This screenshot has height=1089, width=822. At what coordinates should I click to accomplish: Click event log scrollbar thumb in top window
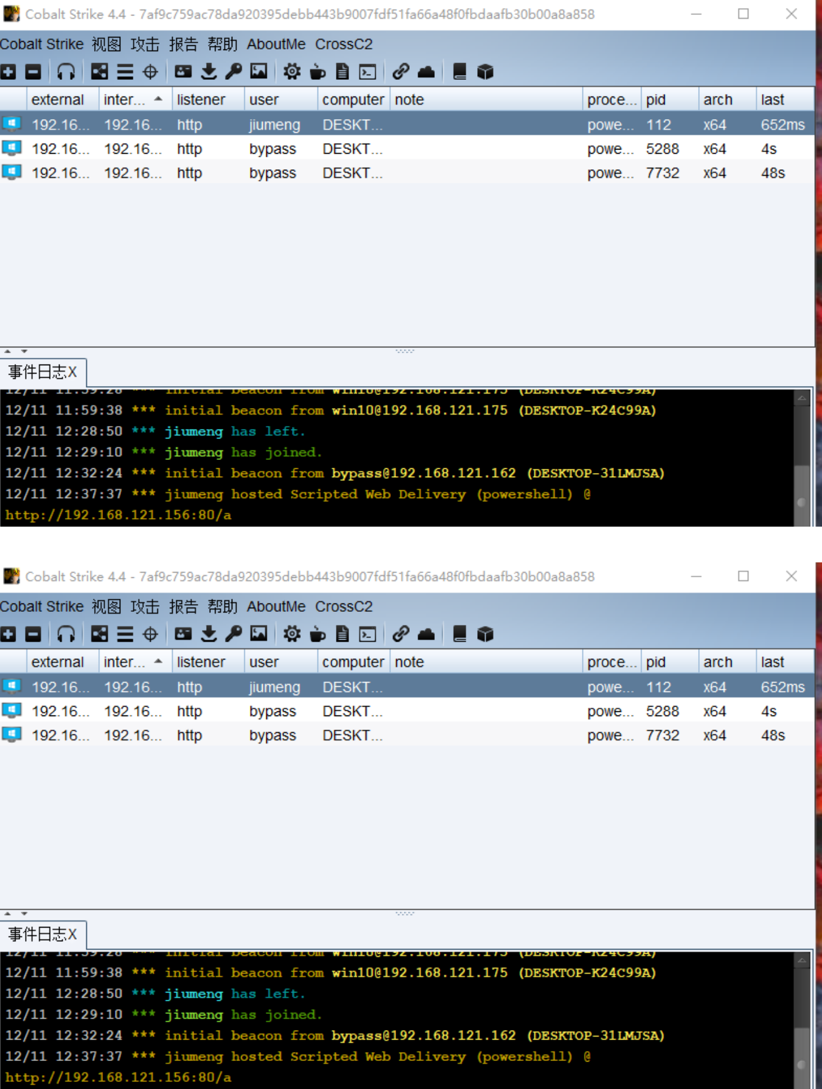[802, 494]
